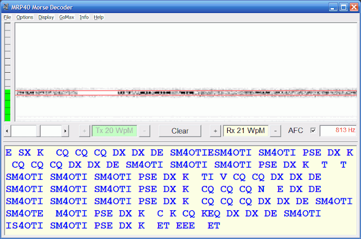Click the decoded word 'M4OTI'
The height and width of the screenshot is (239, 361).
(x=71, y=214)
